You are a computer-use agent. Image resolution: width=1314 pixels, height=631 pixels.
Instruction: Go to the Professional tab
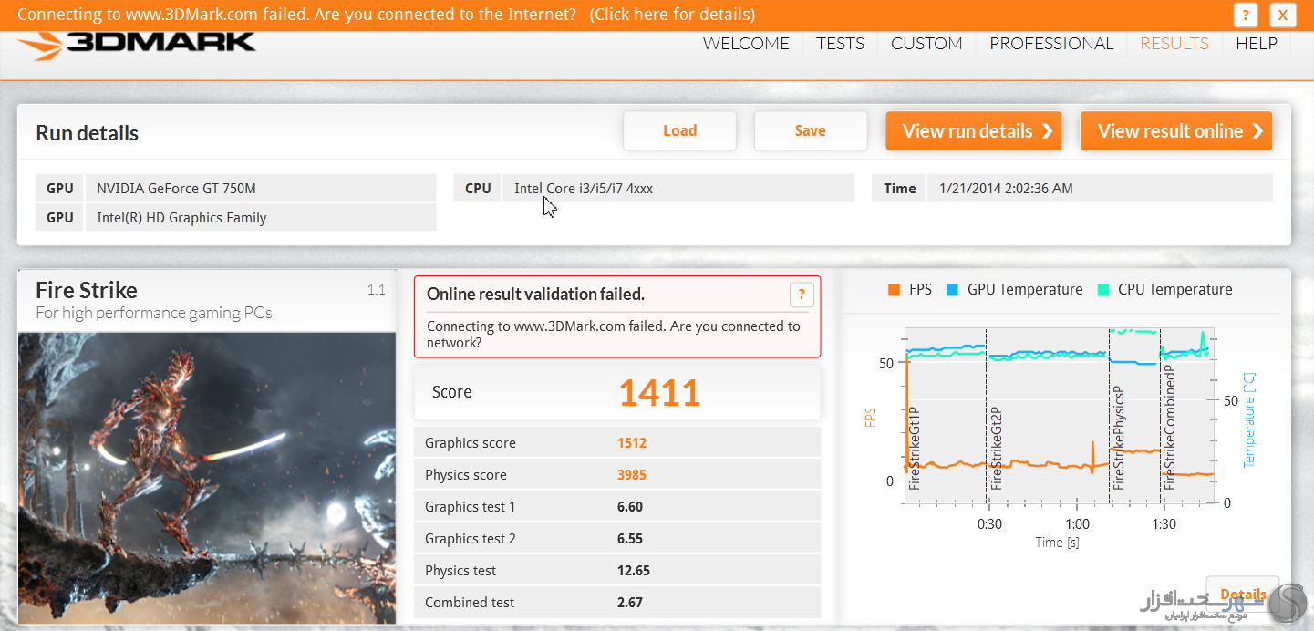[x=1051, y=44]
